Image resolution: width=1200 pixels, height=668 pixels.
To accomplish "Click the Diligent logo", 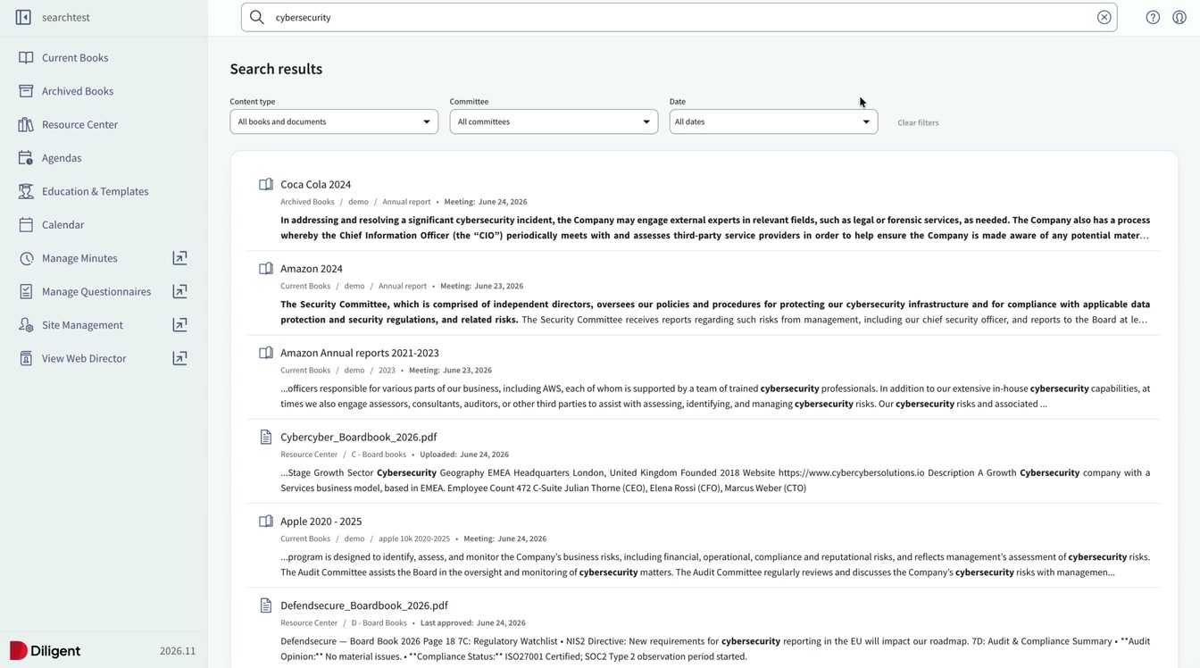I will 46,651.
